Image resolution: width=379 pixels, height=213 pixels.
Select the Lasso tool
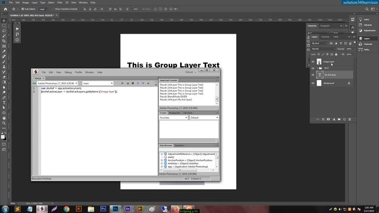(4, 31)
